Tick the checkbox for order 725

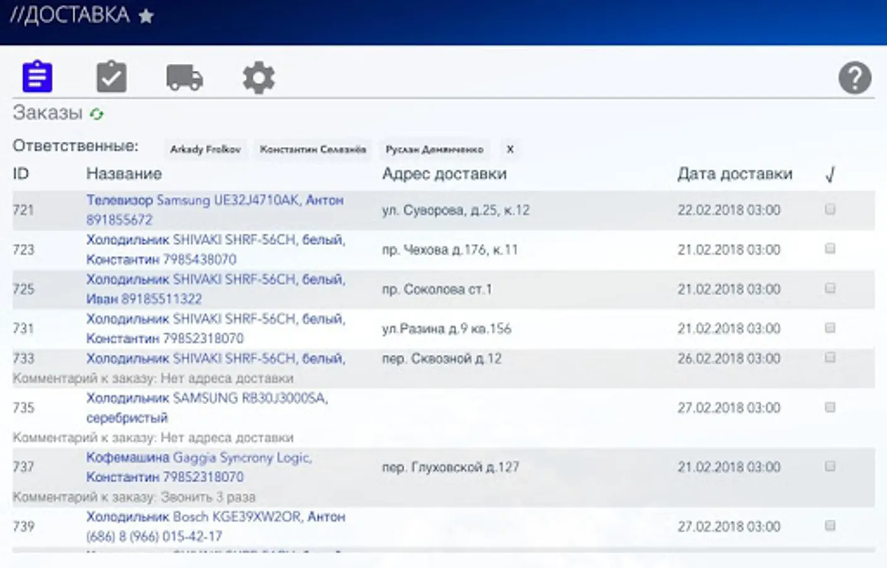pyautogui.click(x=830, y=288)
